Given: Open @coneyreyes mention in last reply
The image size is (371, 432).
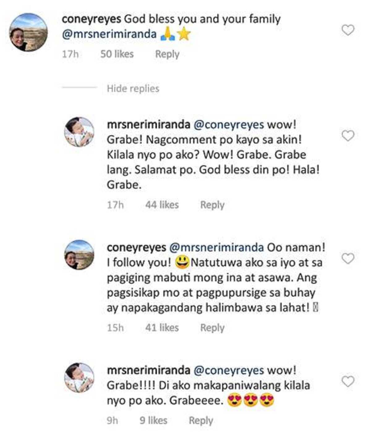Looking at the screenshot, I should [x=228, y=370].
